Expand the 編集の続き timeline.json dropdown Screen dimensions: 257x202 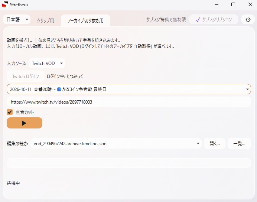coord(116,143)
